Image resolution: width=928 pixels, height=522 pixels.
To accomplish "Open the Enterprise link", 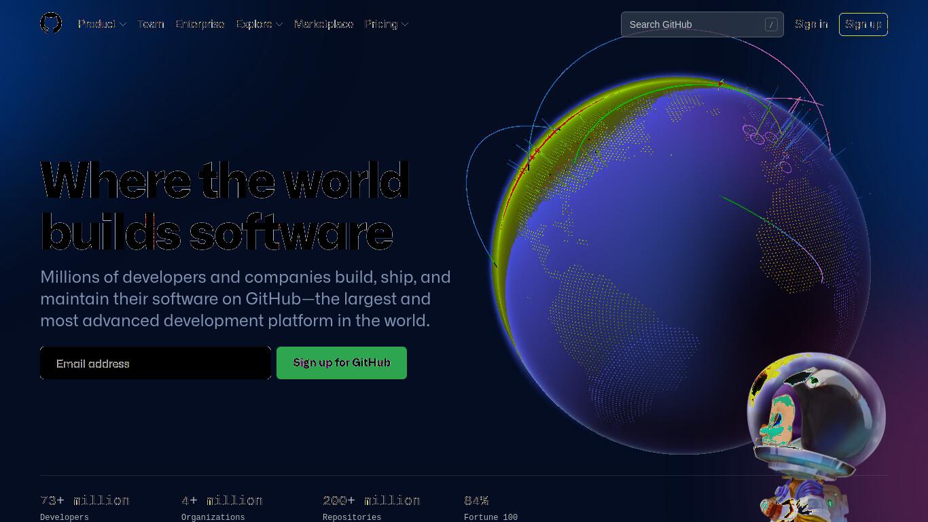I will (200, 24).
